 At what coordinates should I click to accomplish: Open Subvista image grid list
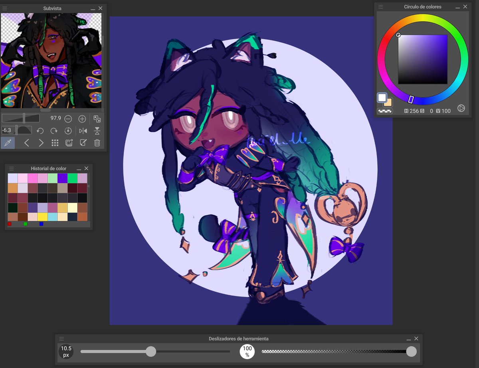point(55,142)
